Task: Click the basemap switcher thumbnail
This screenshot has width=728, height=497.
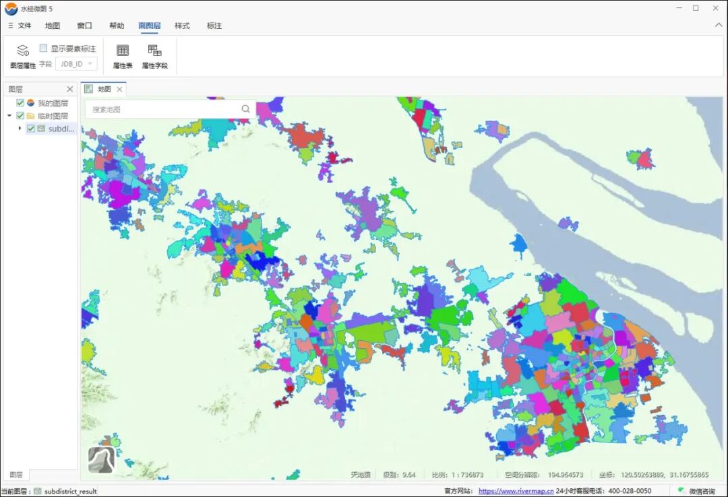Action: pos(102,460)
